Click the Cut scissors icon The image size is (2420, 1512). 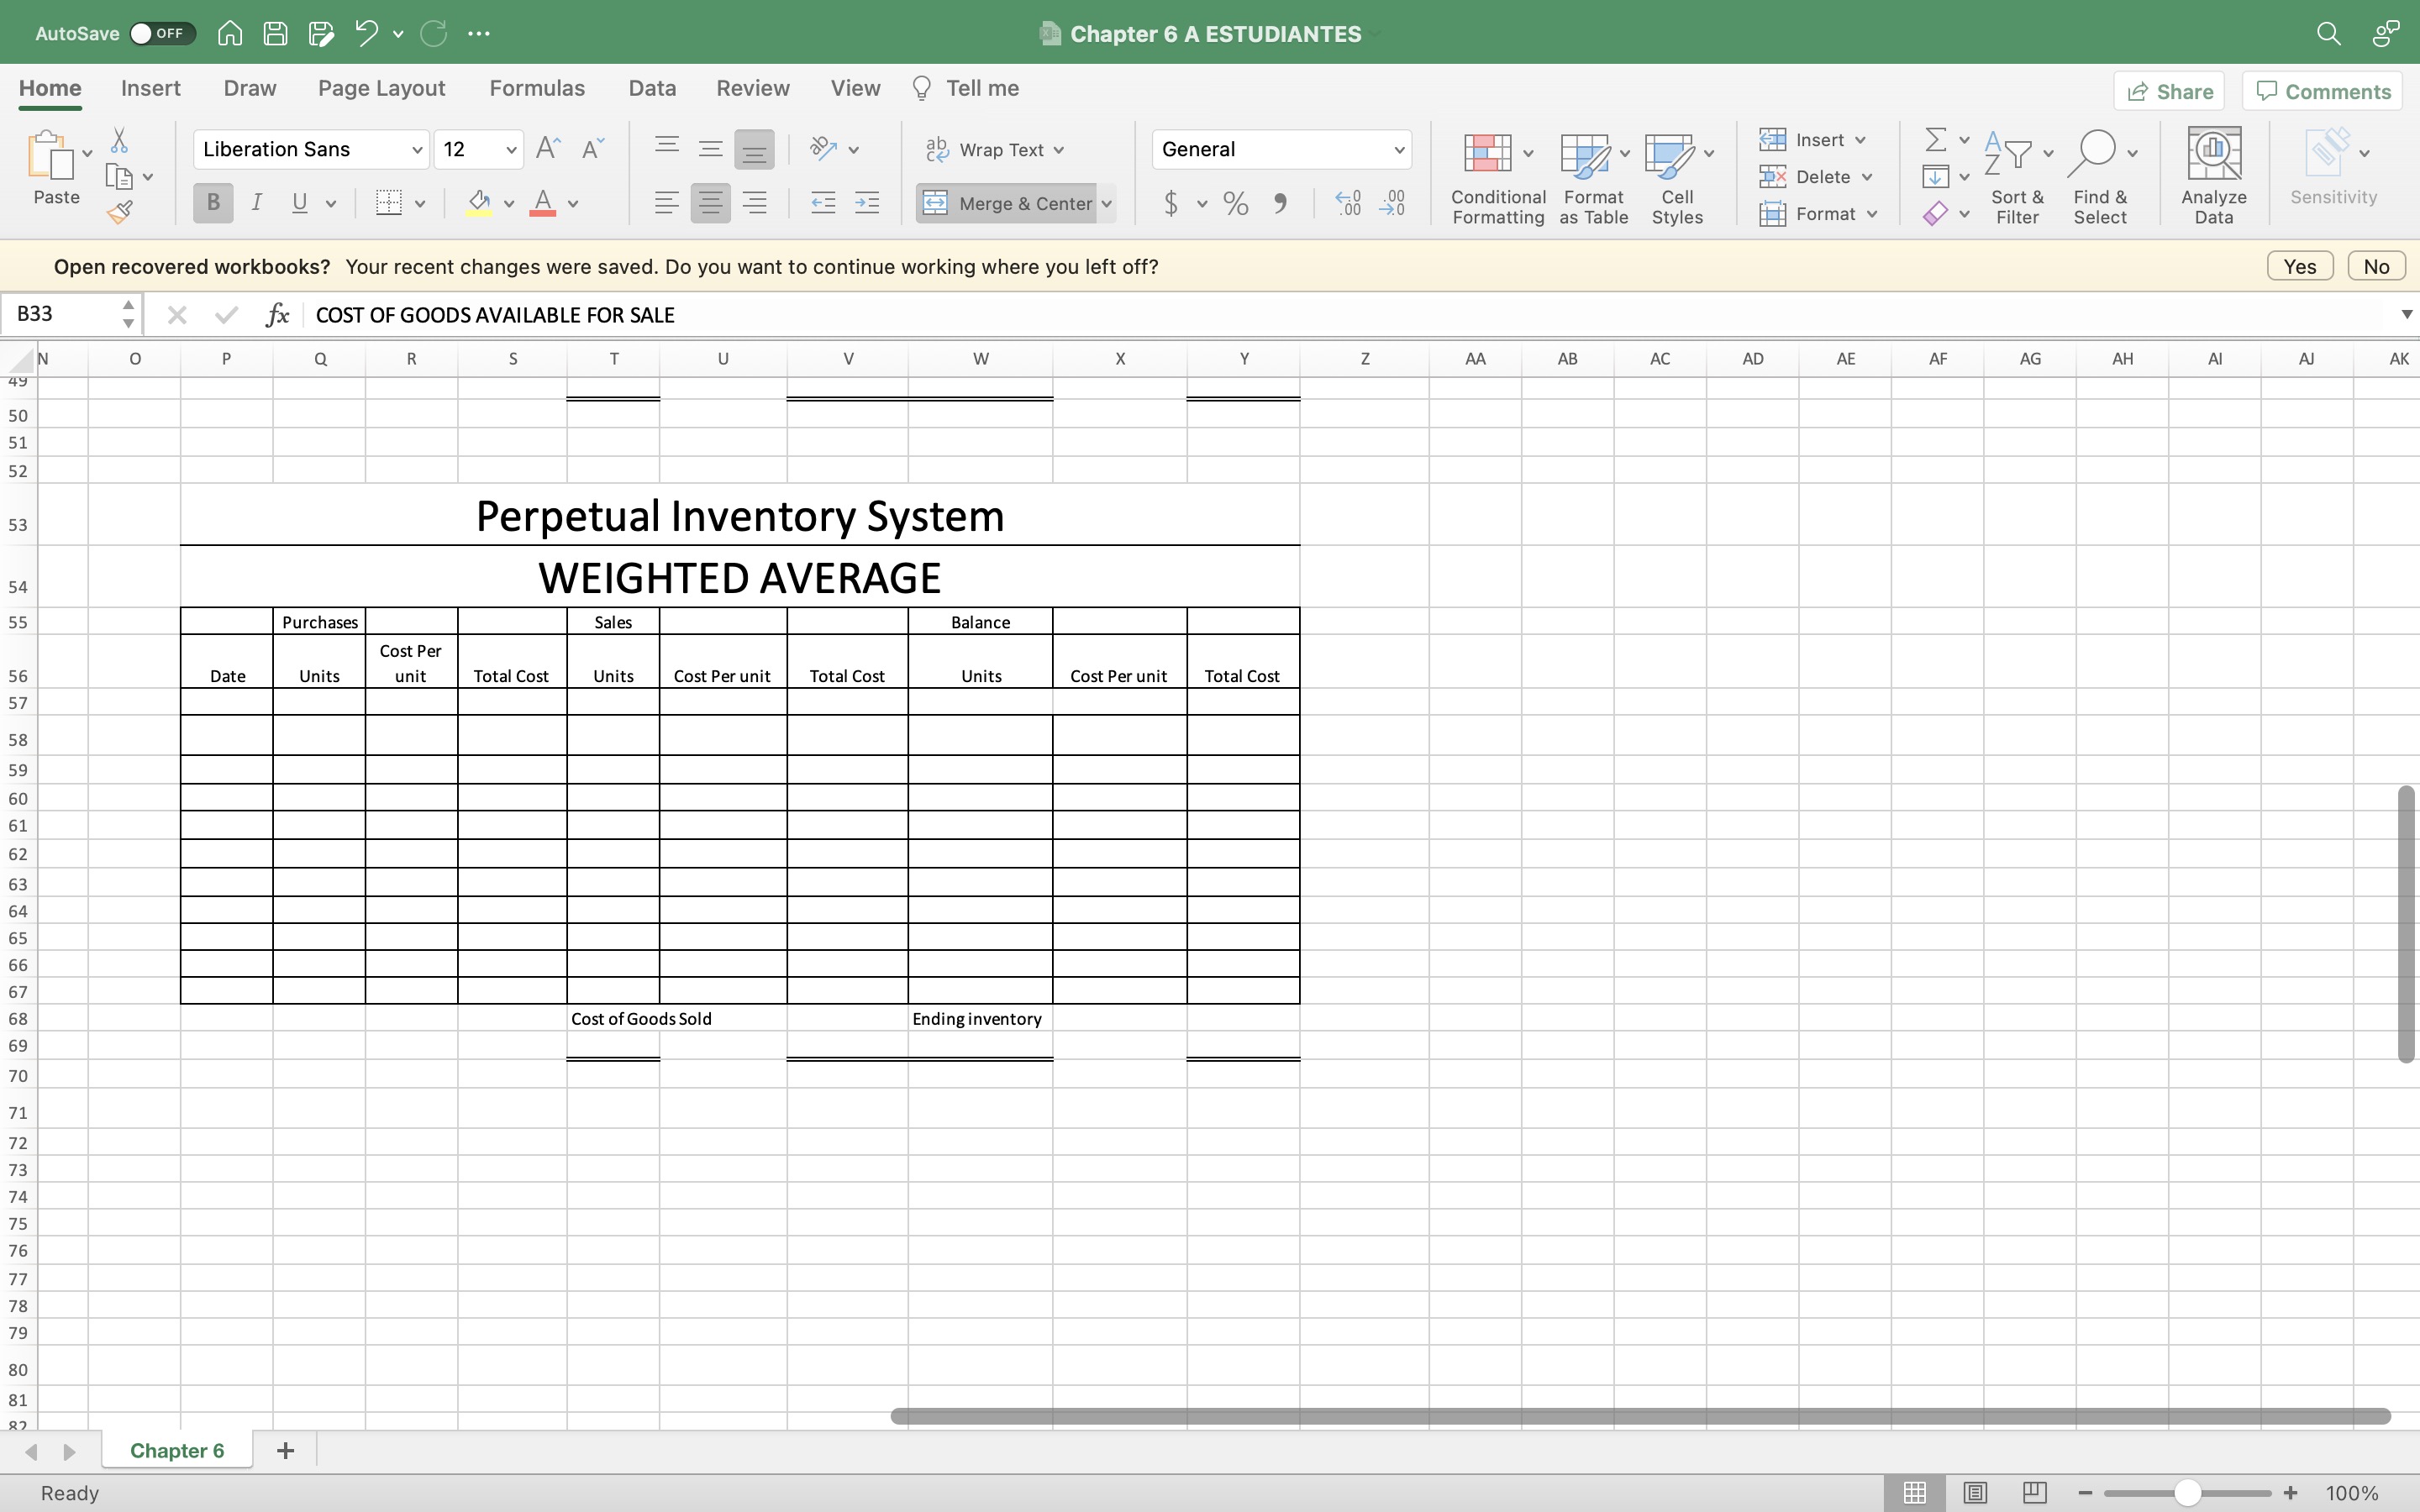pos(119,140)
